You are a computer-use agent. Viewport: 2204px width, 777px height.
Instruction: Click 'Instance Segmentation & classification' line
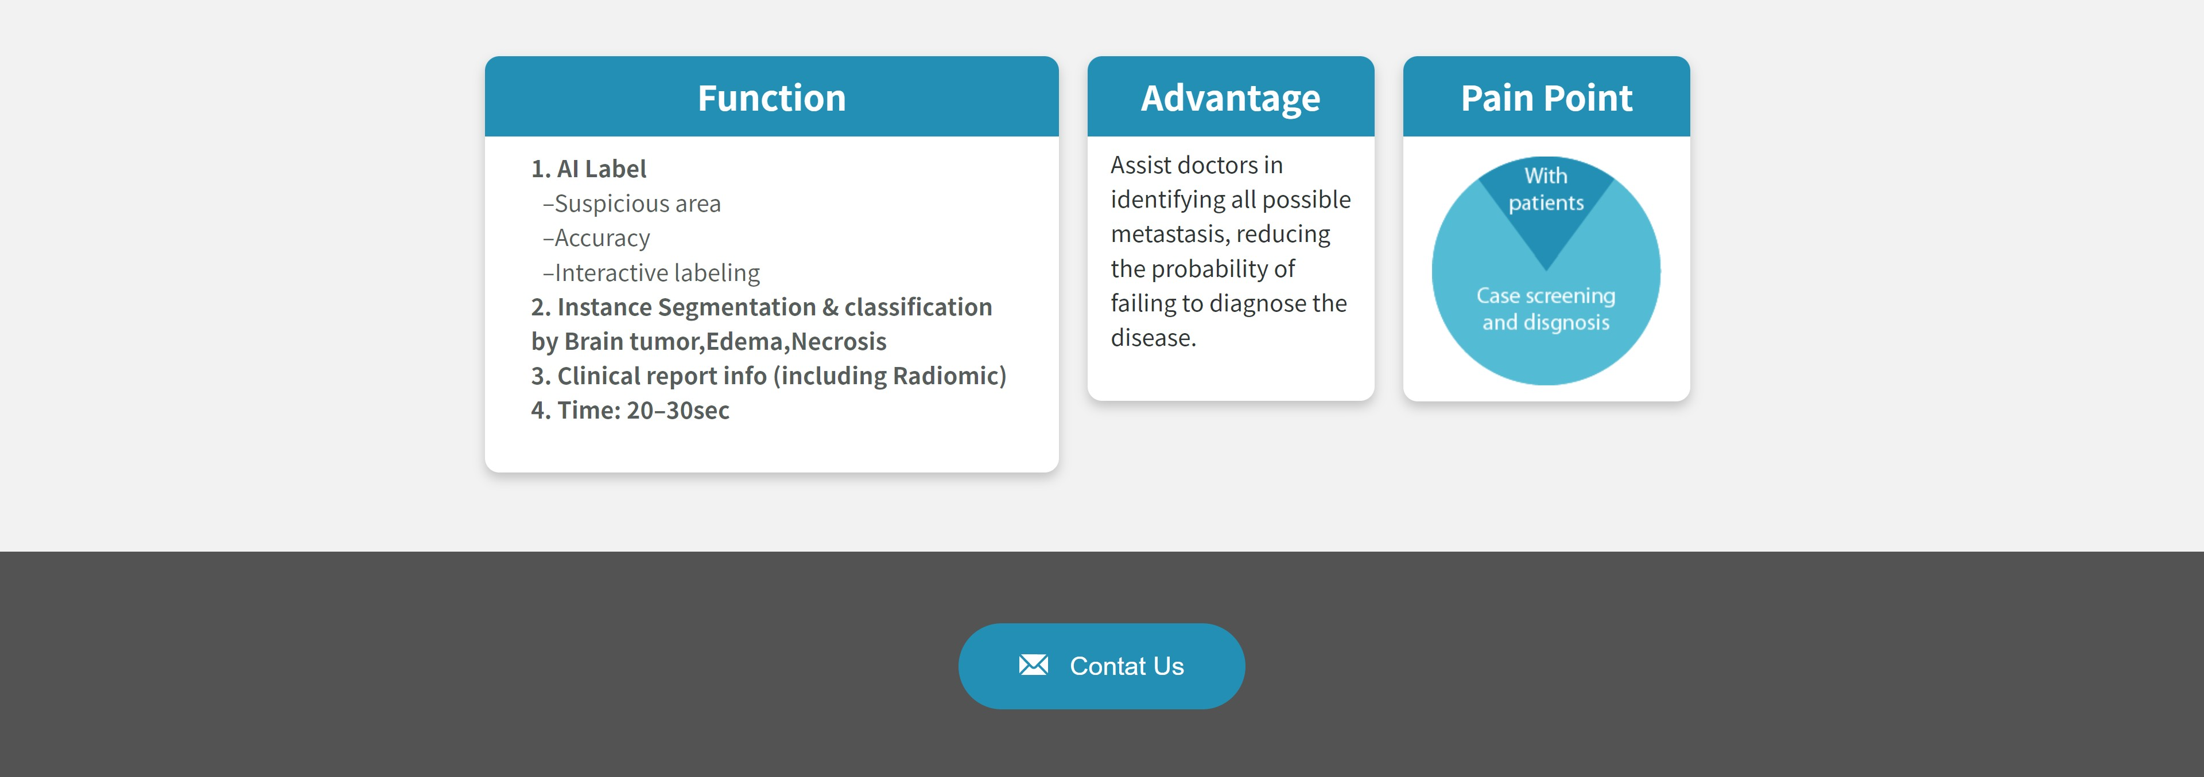click(762, 307)
